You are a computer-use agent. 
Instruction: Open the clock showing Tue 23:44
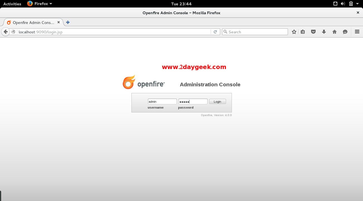(x=181, y=4)
